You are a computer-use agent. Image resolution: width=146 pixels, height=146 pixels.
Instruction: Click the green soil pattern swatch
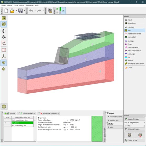(x=97, y=129)
